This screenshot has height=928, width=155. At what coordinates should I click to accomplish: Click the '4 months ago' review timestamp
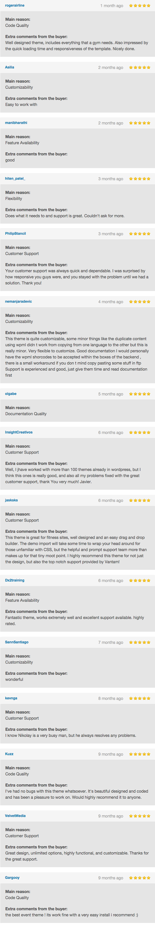click(x=111, y=302)
